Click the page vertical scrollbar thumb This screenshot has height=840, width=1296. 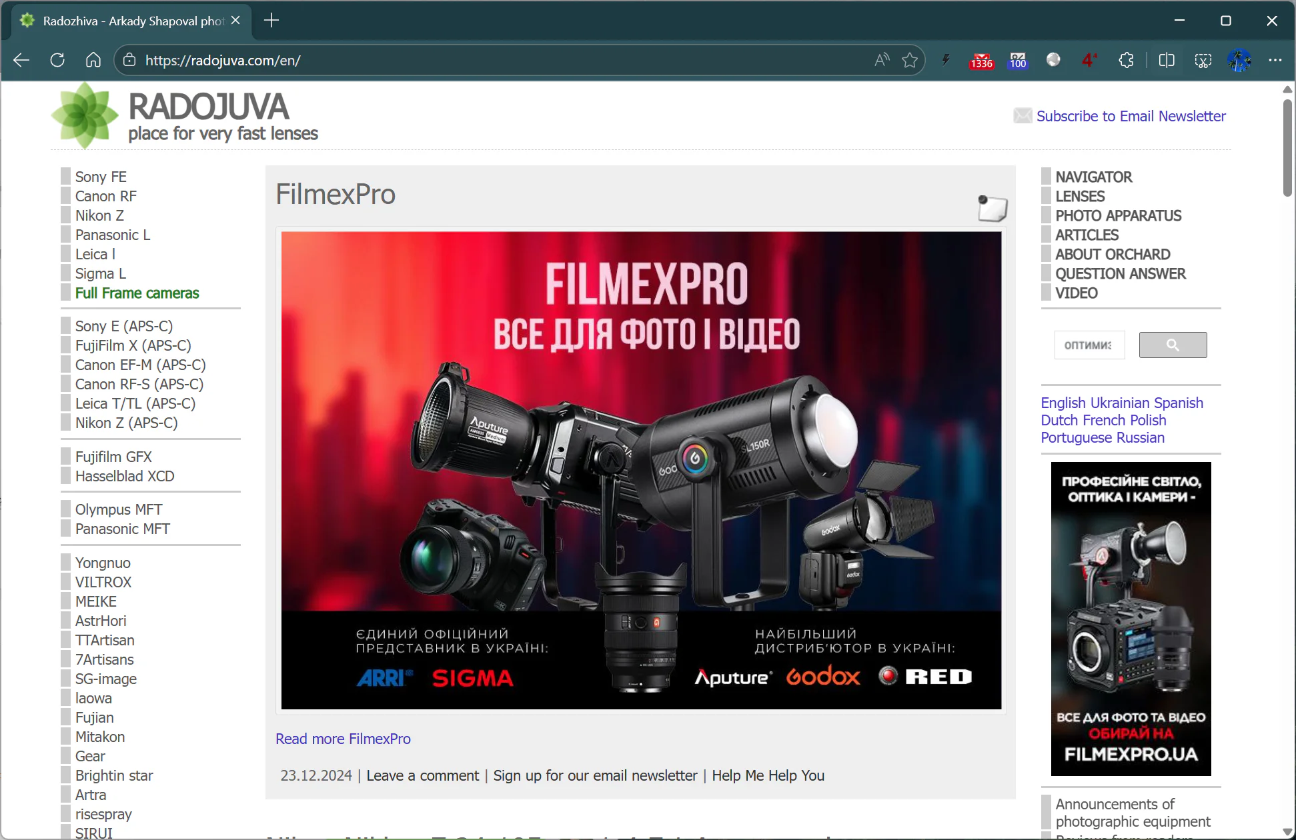1287,147
